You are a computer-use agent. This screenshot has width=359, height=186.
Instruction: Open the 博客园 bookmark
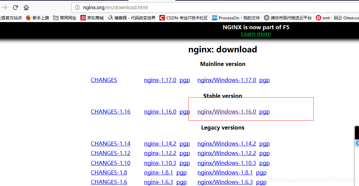click(x=132, y=18)
